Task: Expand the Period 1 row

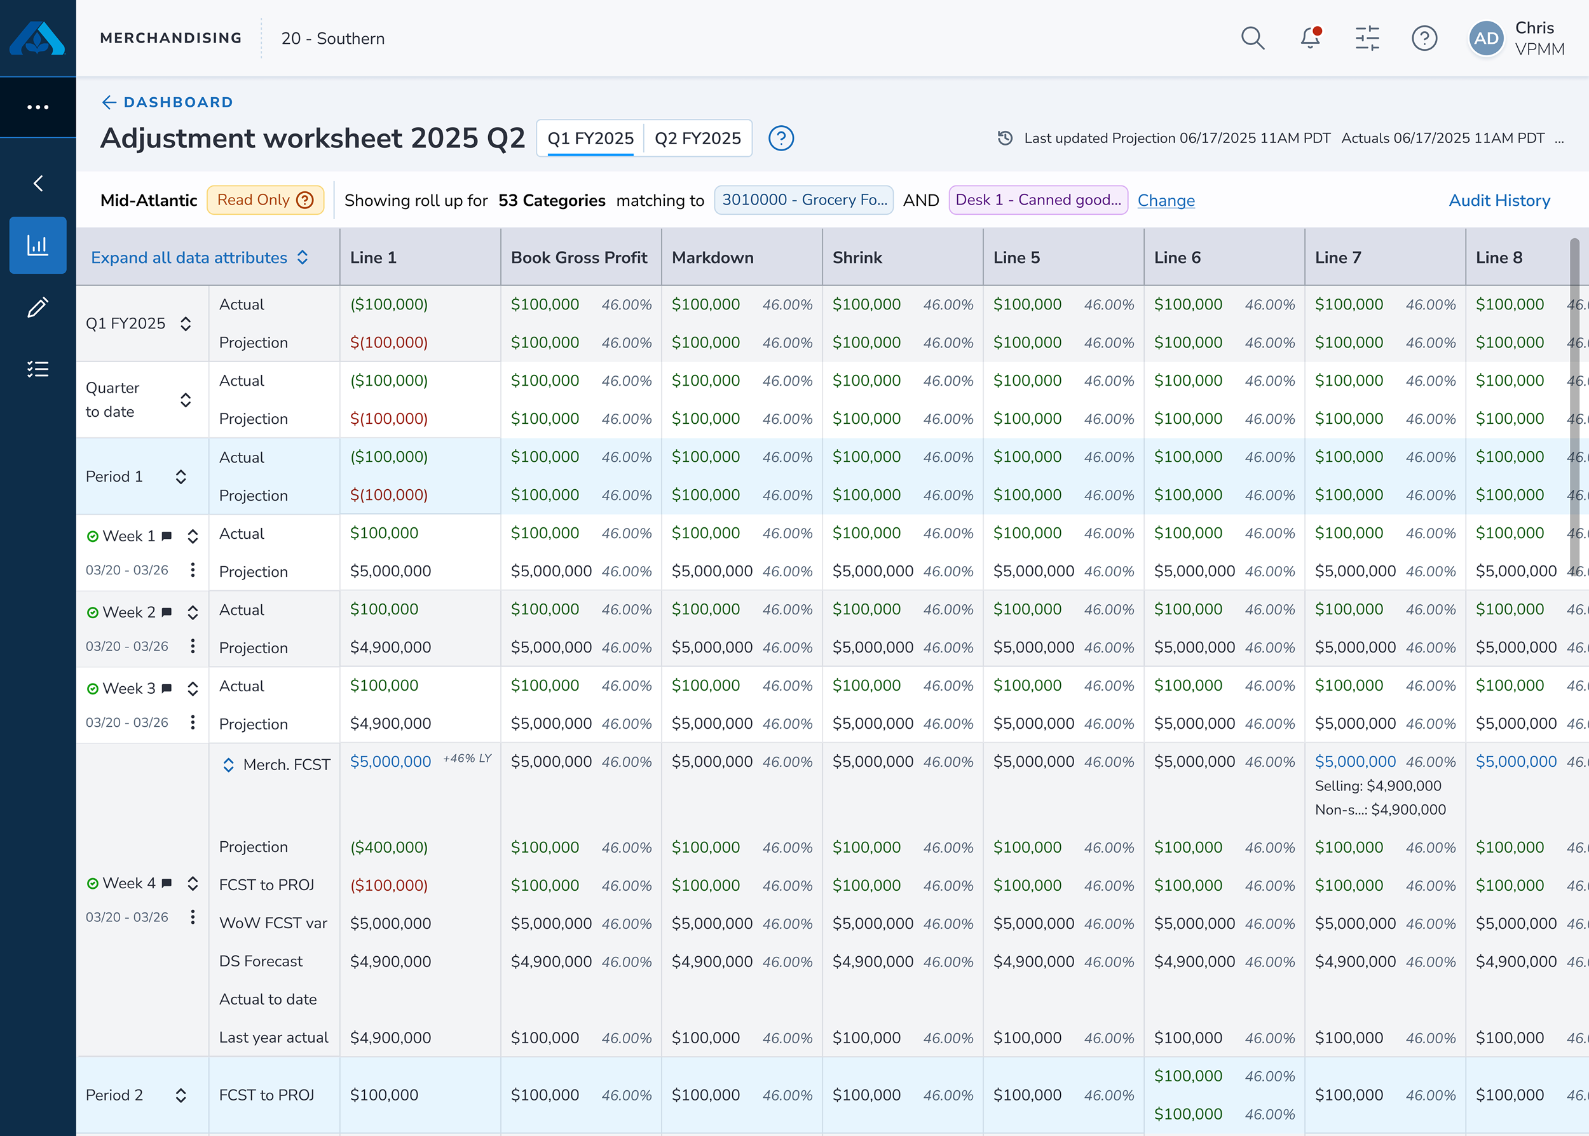Action: [181, 477]
